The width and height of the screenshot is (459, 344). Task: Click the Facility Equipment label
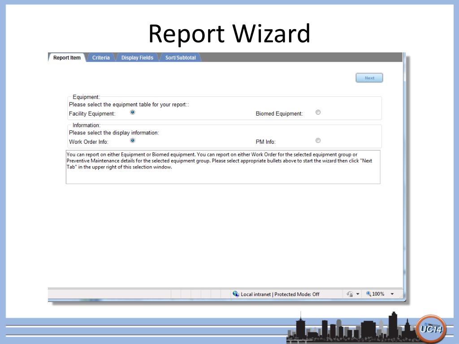[92, 113]
